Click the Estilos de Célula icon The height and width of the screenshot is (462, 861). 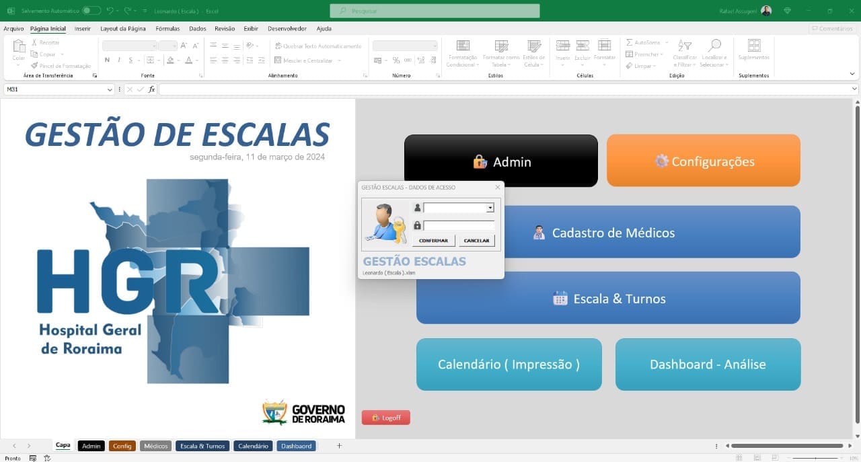point(534,46)
